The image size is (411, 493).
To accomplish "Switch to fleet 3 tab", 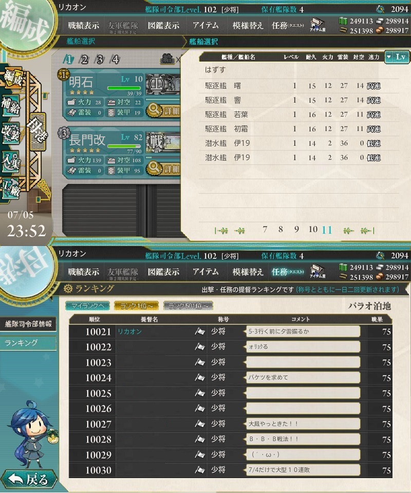I will (100, 59).
